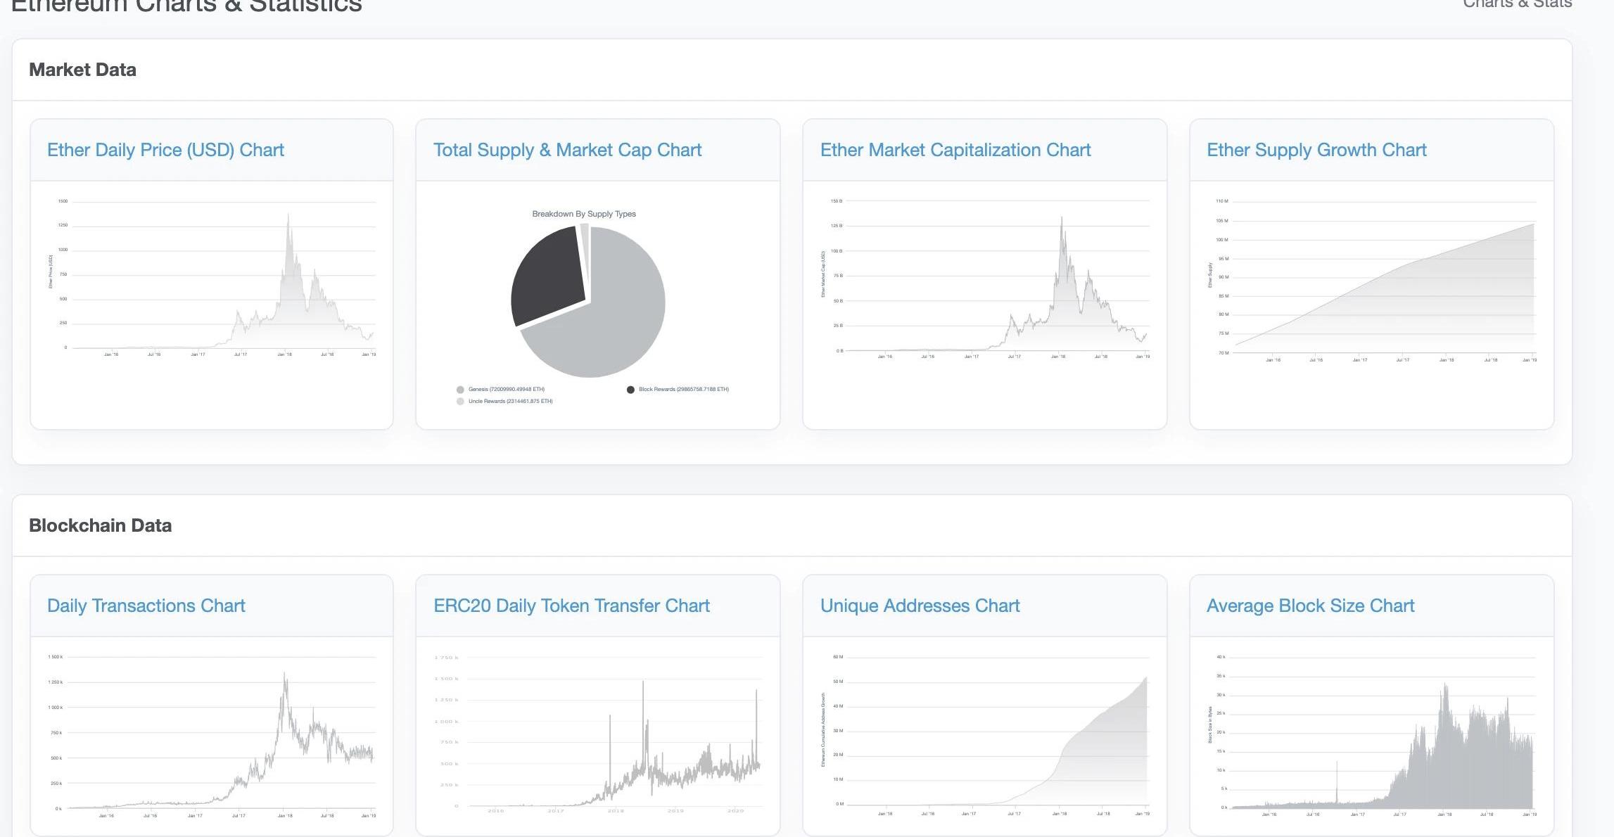Click the ERC20 token transfer chart thumbnail

[598, 735]
